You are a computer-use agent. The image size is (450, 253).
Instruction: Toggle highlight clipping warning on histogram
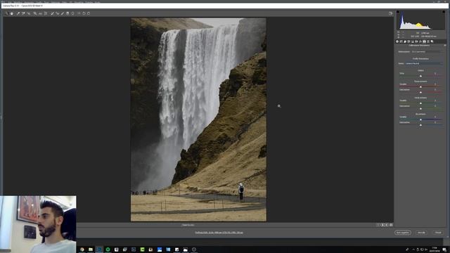(x=444, y=12)
